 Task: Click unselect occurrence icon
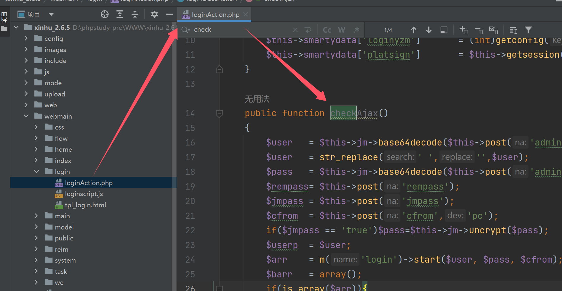(479, 30)
